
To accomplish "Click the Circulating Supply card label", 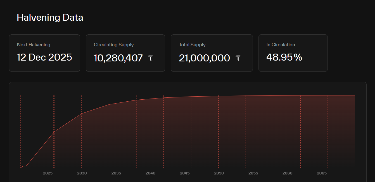I will 114,45.
